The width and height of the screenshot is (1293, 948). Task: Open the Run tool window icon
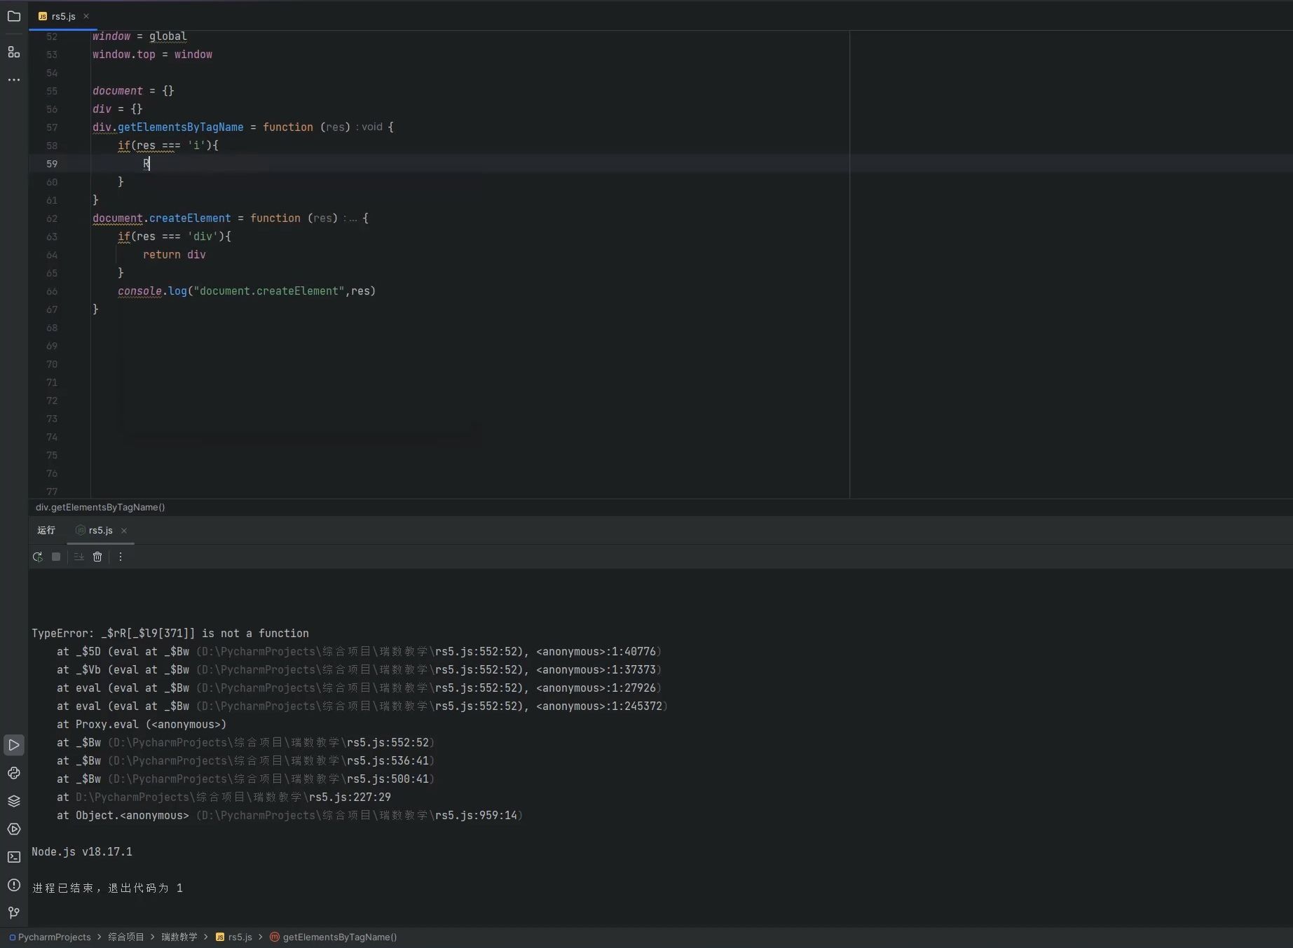tap(14, 745)
